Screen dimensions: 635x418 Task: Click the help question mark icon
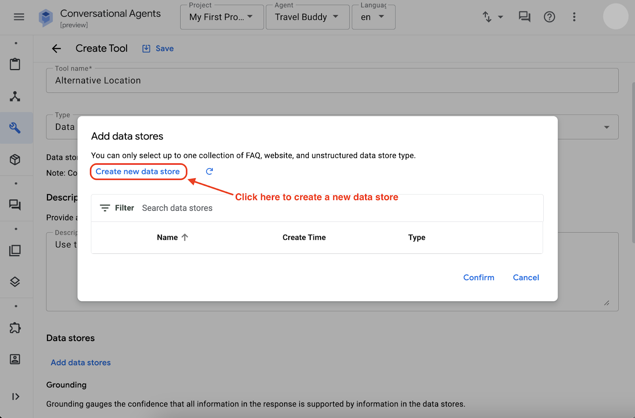[x=549, y=17]
